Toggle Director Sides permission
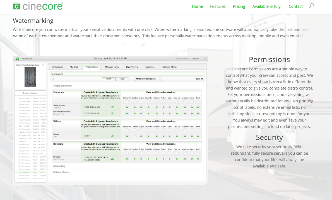The image size is (332, 200). pyautogui.click(x=169, y=159)
